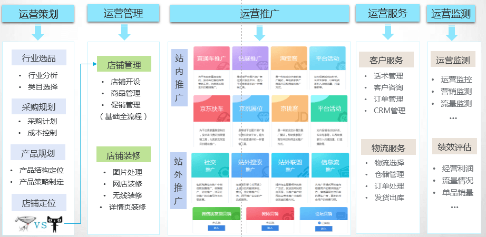Screen dimensions: 486x237
Task: Click the 产品结构定位 bullet item
Action: [x=42, y=170]
